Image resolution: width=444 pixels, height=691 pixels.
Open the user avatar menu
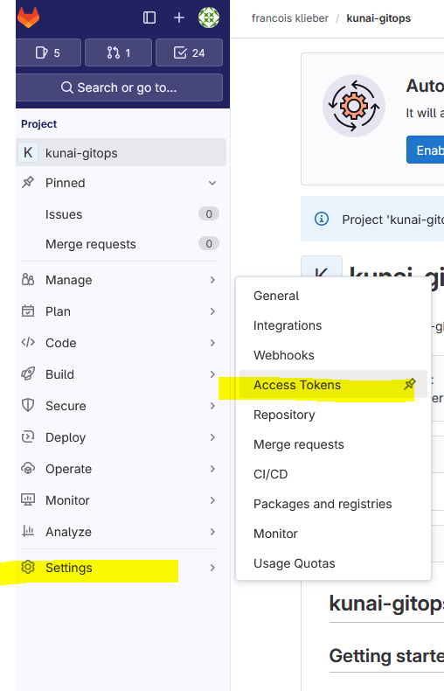[209, 17]
